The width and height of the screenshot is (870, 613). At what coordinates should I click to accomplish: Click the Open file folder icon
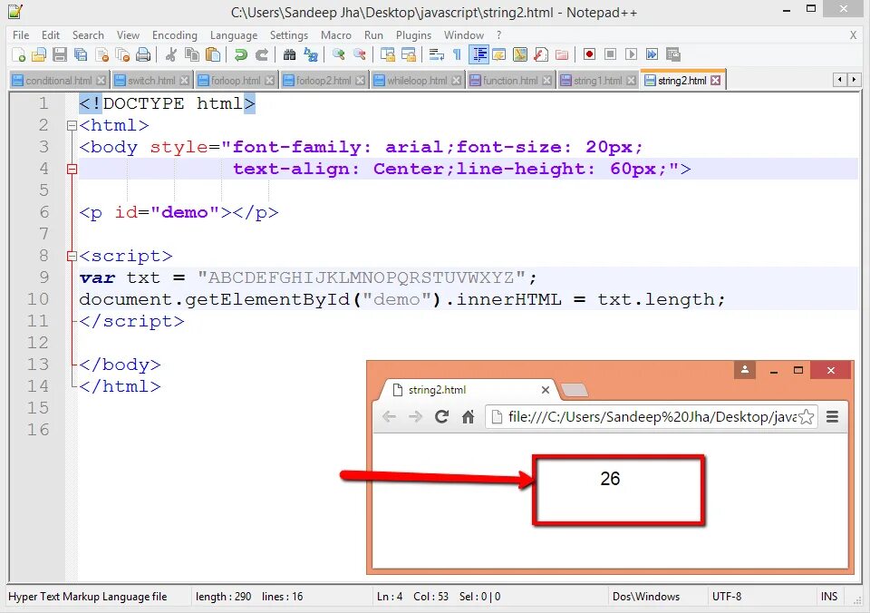39,54
